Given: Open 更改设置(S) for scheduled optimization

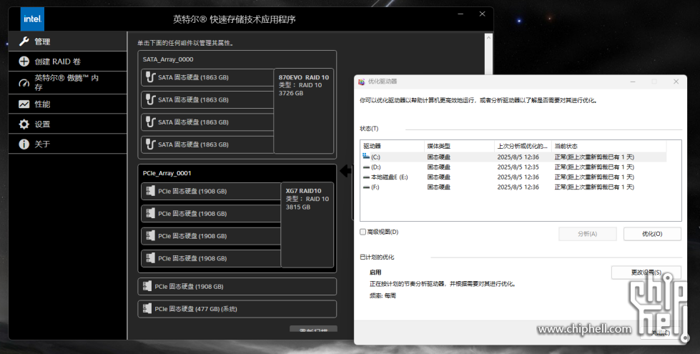Looking at the screenshot, I should 646,272.
